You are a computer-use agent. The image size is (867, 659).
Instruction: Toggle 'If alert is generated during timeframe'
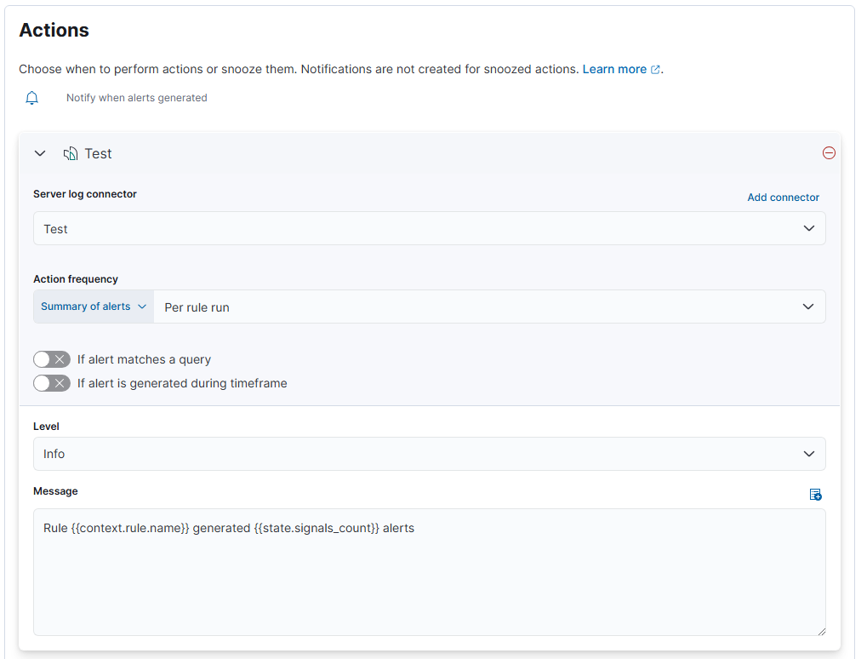point(52,383)
